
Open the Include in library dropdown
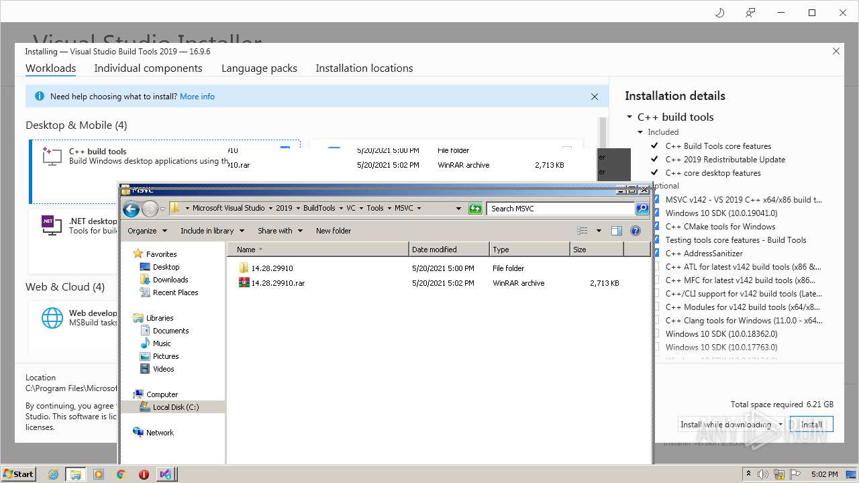212,231
